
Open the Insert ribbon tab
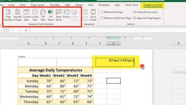11,5
